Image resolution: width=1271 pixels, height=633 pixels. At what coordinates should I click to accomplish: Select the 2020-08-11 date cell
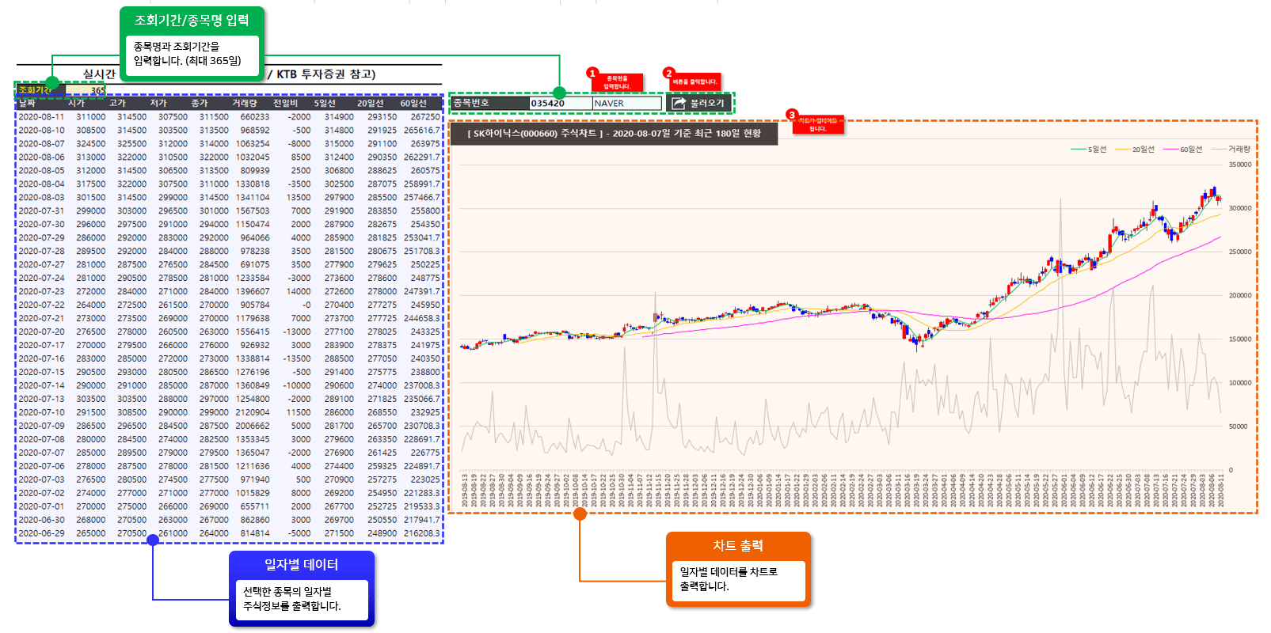[41, 117]
